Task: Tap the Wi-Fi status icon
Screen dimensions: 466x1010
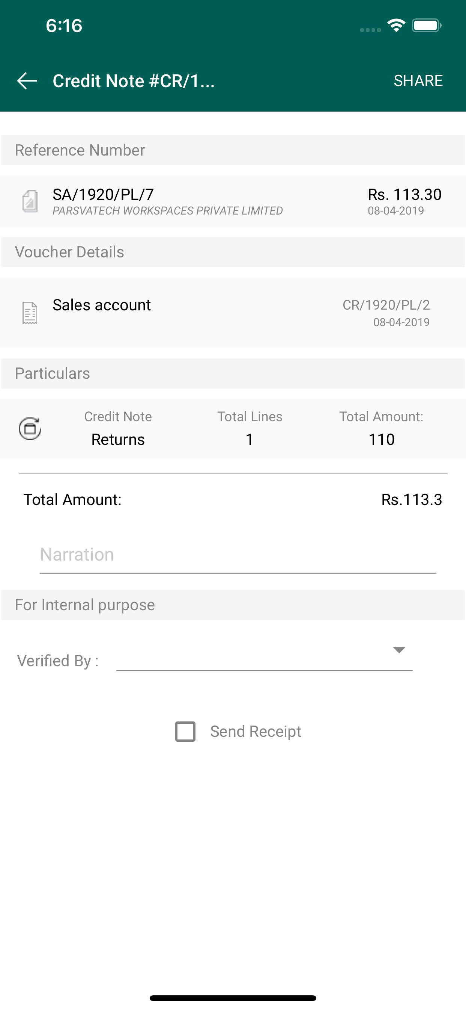Action: click(x=396, y=26)
